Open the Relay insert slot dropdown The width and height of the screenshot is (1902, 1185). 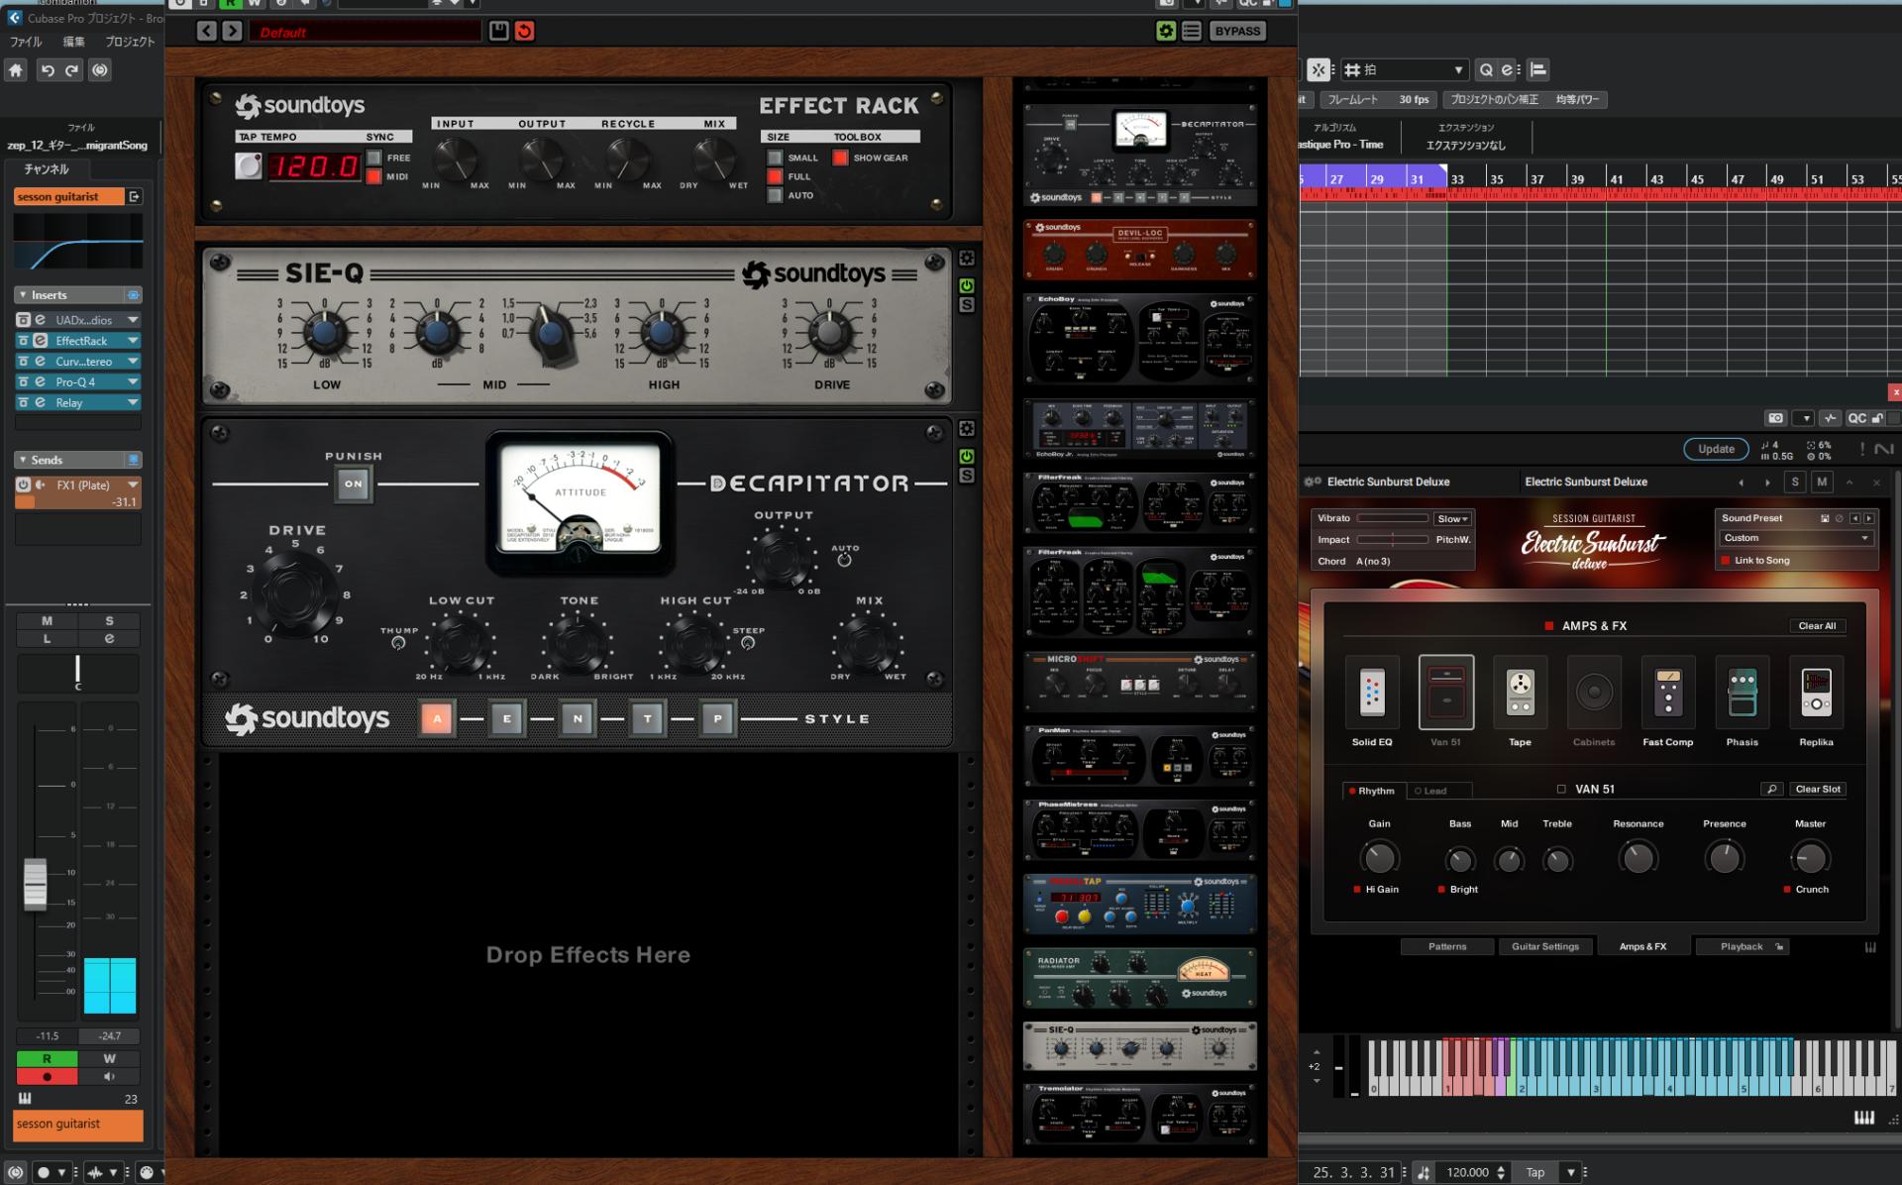point(133,402)
